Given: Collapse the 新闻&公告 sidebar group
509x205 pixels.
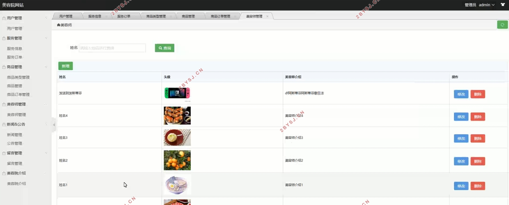Looking at the screenshot, I should [x=46, y=124].
